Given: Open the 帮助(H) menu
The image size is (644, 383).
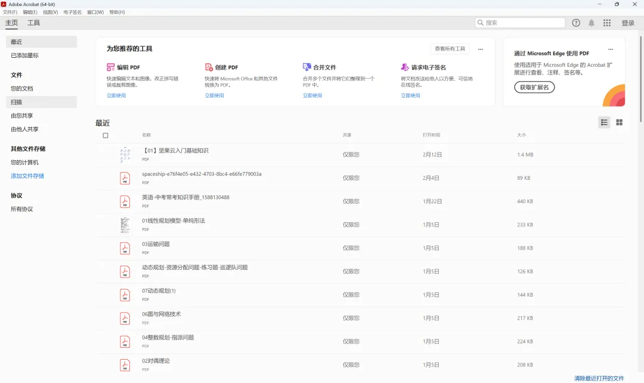Looking at the screenshot, I should pos(117,13).
